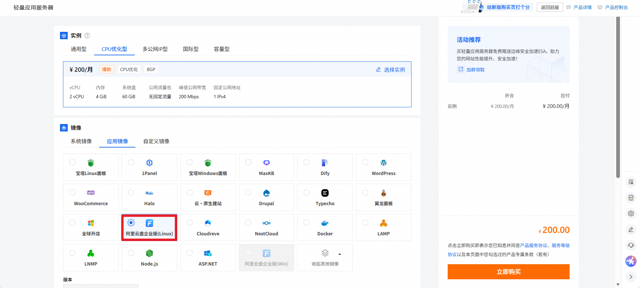Click the page vertical scrollbar thumb
Image resolution: width=640 pixels, height=288 pixels.
tap(618, 97)
